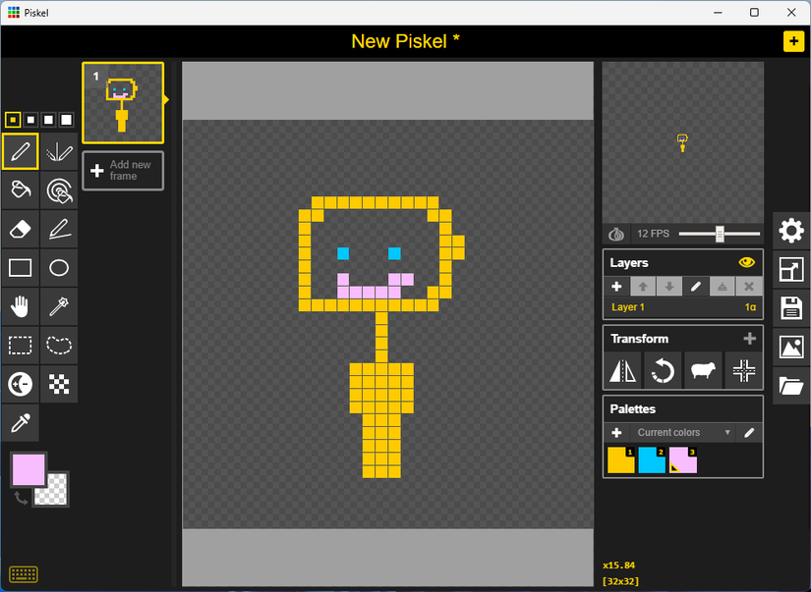
Task: Click the Add new frame button
Action: point(122,170)
